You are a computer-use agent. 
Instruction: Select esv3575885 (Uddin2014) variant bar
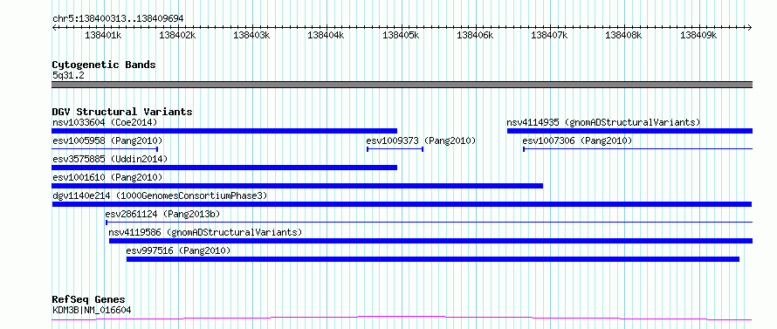click(x=224, y=168)
